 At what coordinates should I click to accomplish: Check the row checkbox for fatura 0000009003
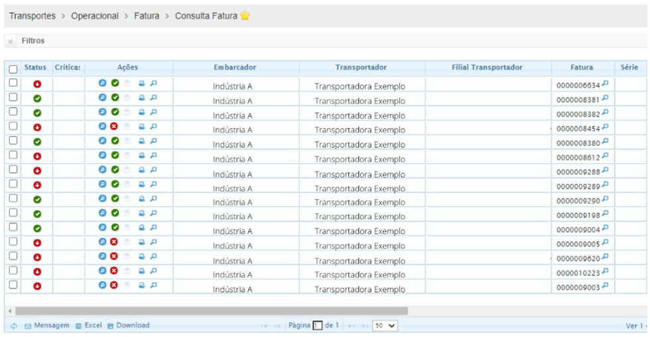13,285
